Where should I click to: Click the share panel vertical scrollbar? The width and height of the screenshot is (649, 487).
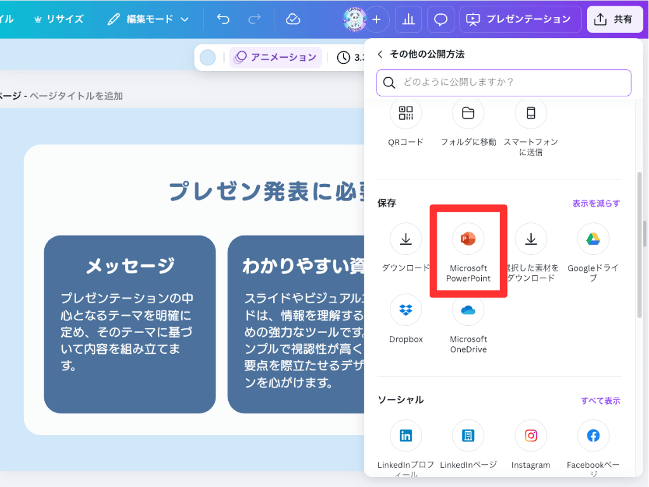point(639,245)
